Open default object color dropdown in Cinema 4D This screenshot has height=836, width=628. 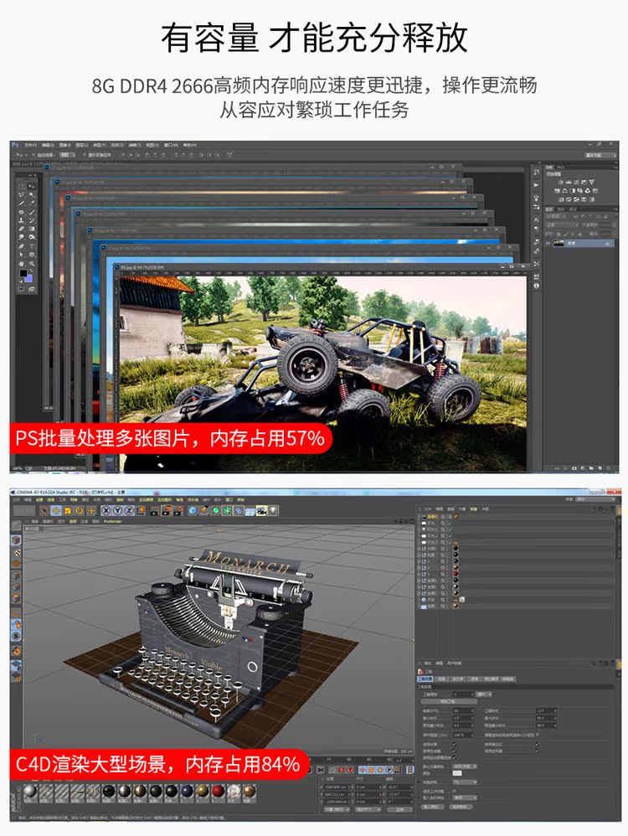click(x=465, y=766)
